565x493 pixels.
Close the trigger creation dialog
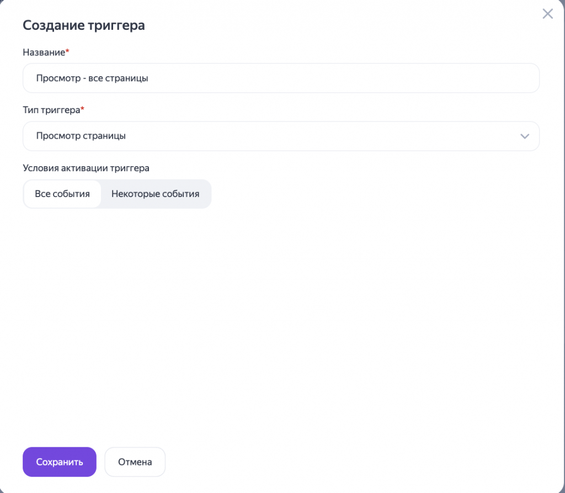click(547, 14)
